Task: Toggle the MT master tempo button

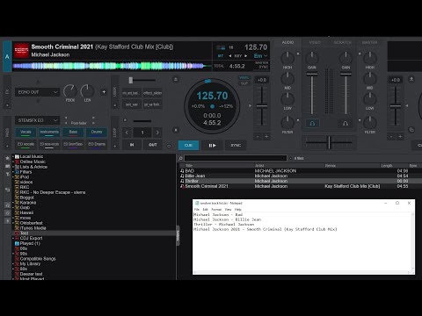Action: [x=221, y=56]
